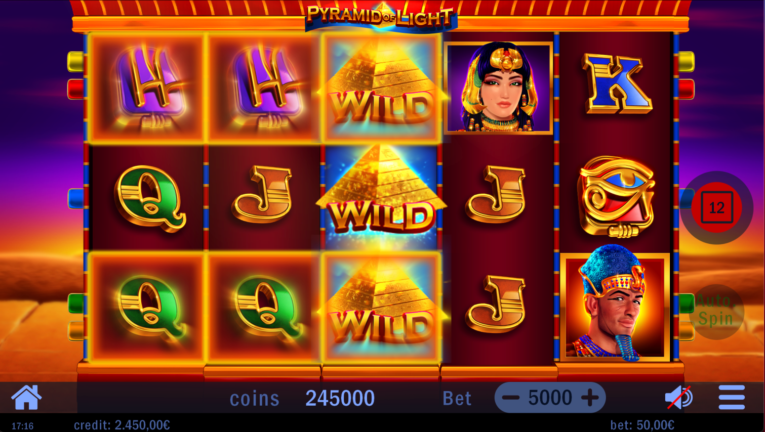765x432 pixels.
Task: Decrease bet with the minus button
Action: [511, 398]
